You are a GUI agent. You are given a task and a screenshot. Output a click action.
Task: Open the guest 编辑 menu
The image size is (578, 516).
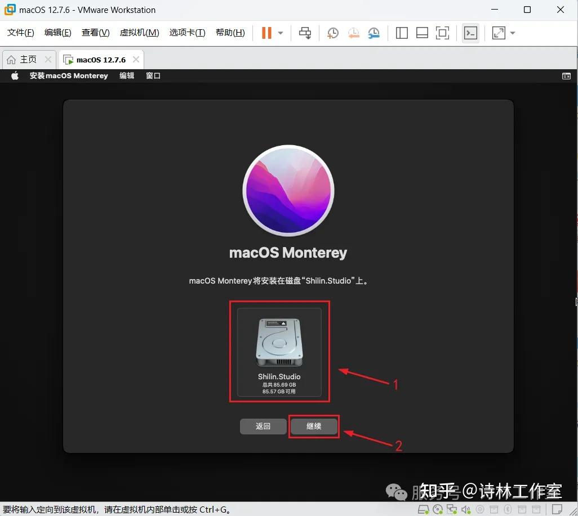127,76
